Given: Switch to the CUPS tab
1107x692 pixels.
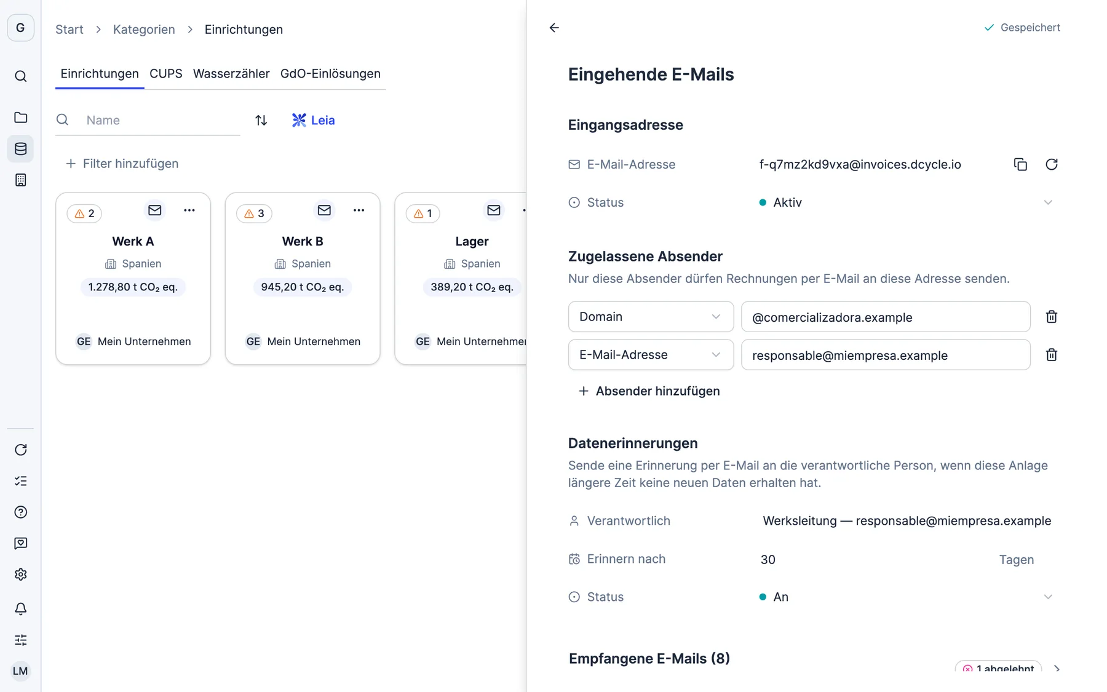Looking at the screenshot, I should click(x=166, y=74).
